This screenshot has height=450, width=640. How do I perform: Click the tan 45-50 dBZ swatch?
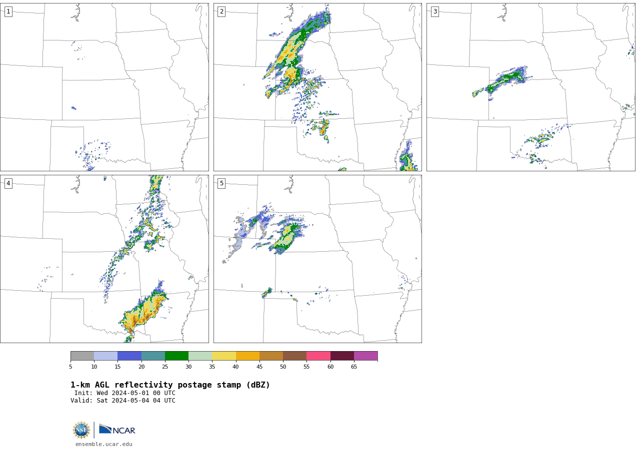coord(271,356)
